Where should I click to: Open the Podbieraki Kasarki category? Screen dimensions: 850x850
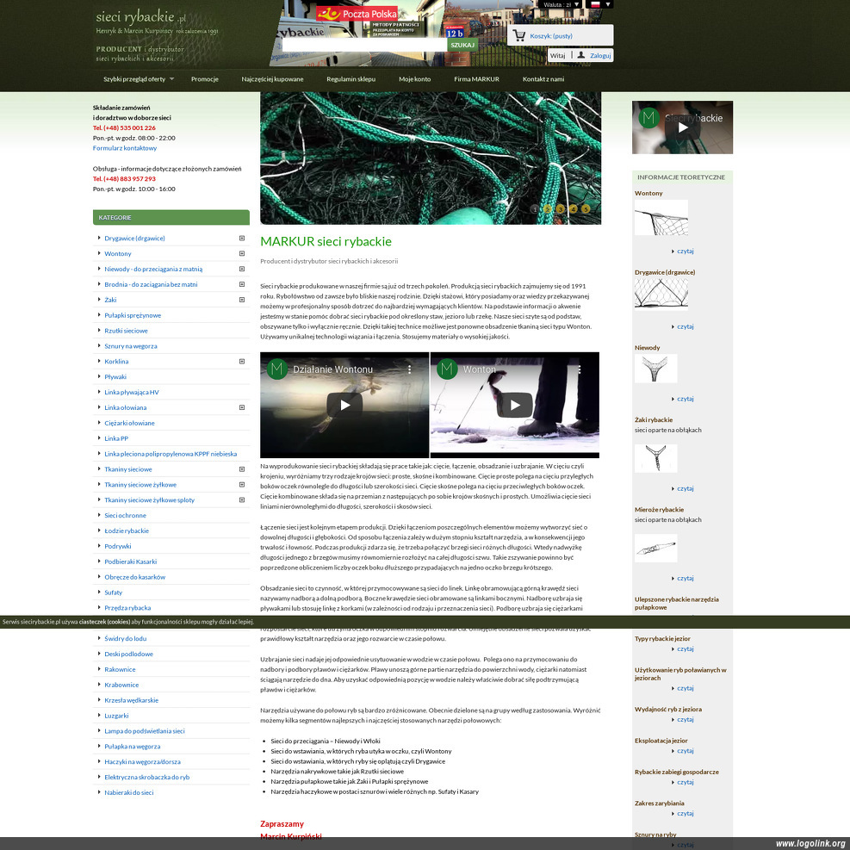pyautogui.click(x=131, y=561)
